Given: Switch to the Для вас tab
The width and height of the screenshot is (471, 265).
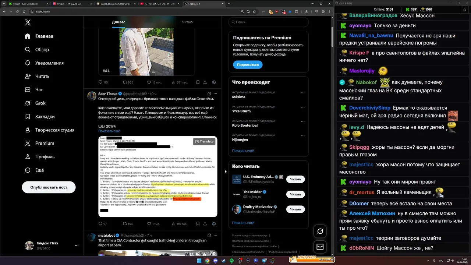Looking at the screenshot, I should pos(118,22).
